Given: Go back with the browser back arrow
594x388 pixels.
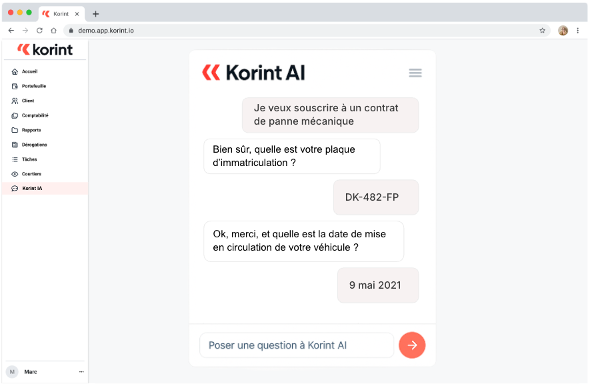Looking at the screenshot, I should tap(11, 30).
